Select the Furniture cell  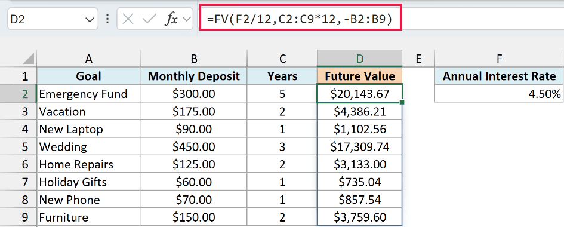click(88, 217)
